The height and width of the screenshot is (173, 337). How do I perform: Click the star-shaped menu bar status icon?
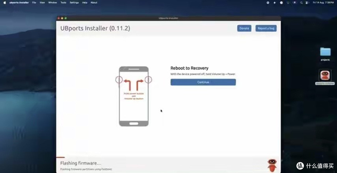click(x=275, y=3)
